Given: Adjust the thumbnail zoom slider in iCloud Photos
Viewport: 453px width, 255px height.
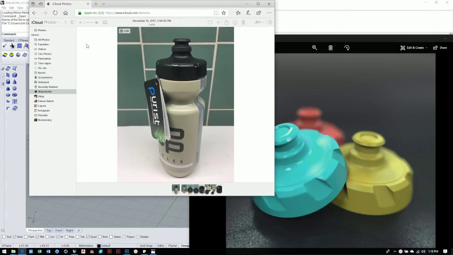Looking at the screenshot, I should (88, 22).
